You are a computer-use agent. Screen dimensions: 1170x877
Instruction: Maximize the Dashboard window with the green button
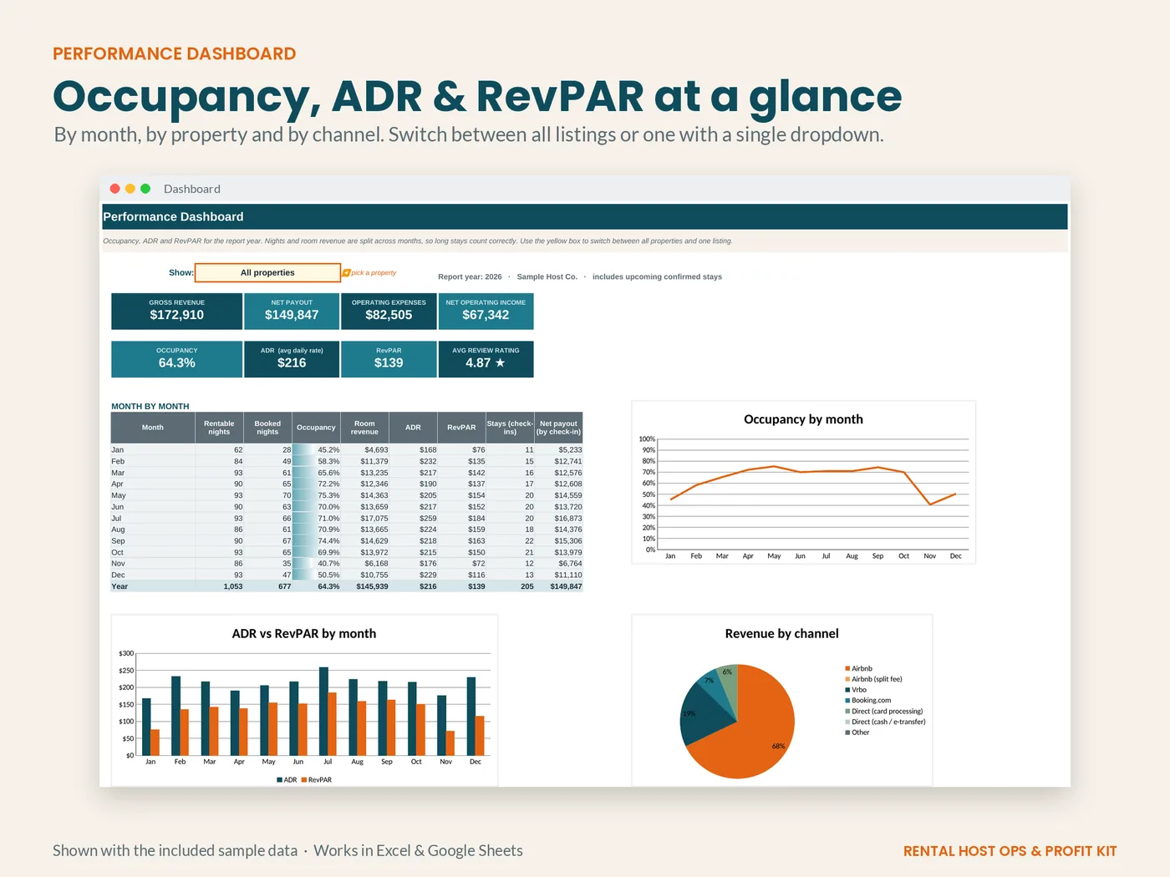pos(145,189)
